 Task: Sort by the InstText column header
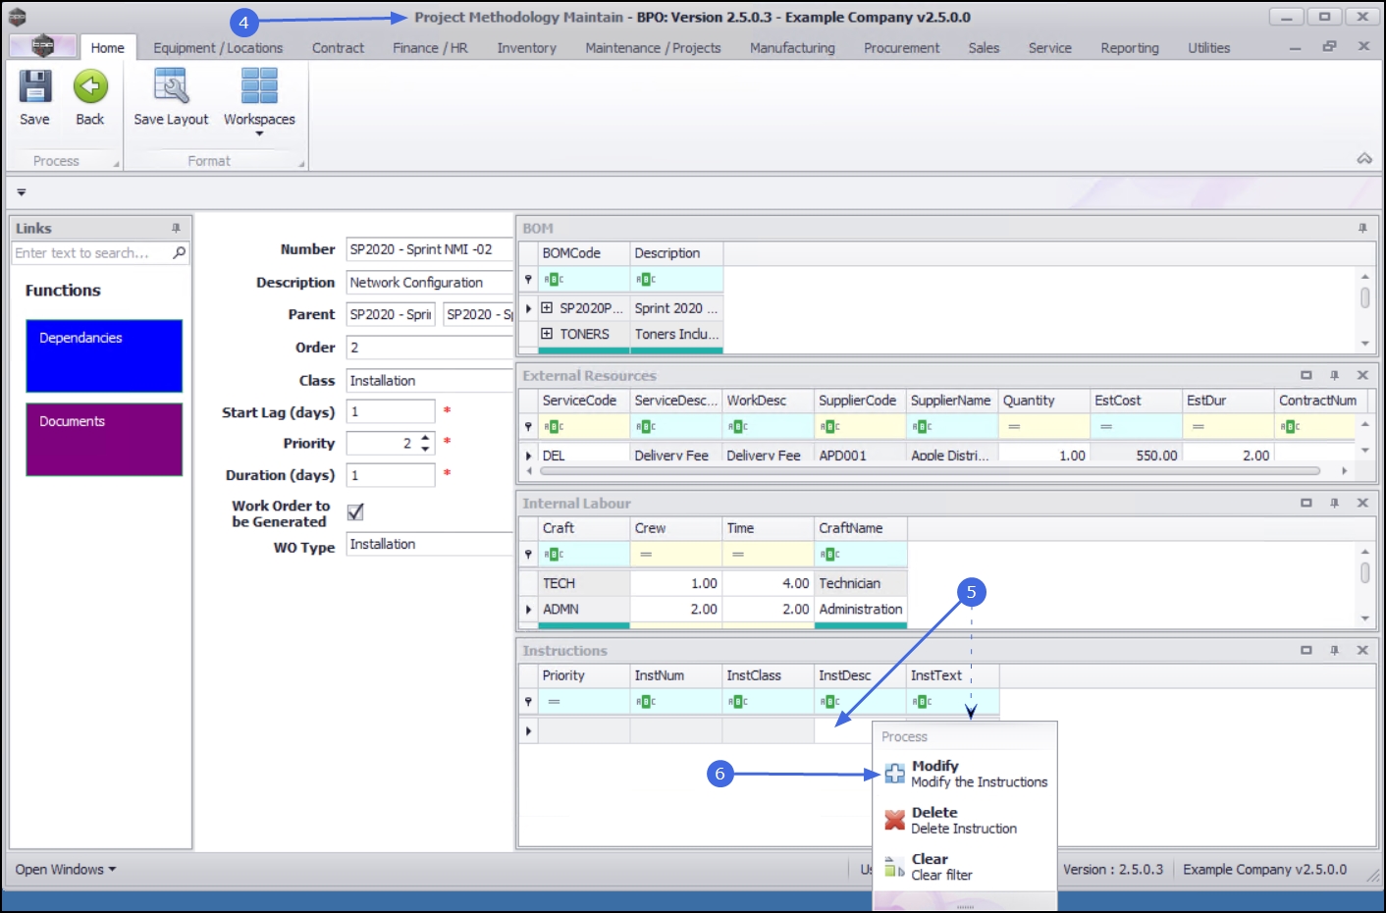click(953, 675)
